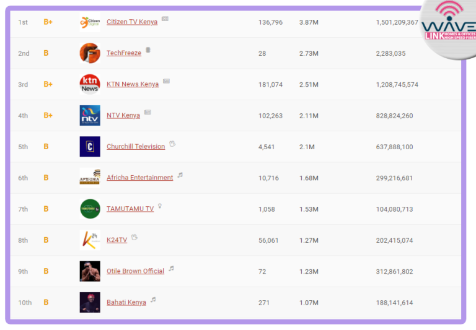This screenshot has height=330, width=476.
Task: Click the news category icon beside NTV Kenya
Action: point(148,112)
